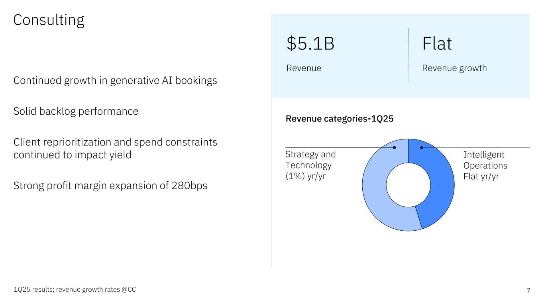This screenshot has height=306, width=544.
Task: Select the client reprioritization and spend constraints text
Action: [115, 148]
